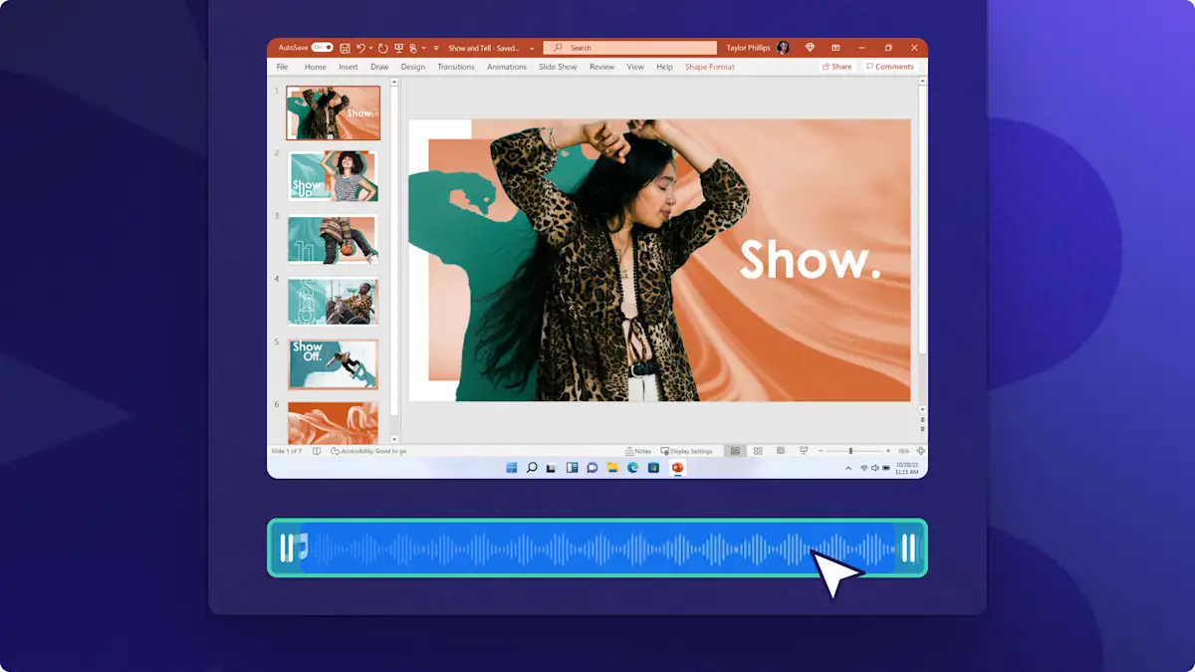
Task: Save the presentation with the Save icon
Action: click(345, 48)
